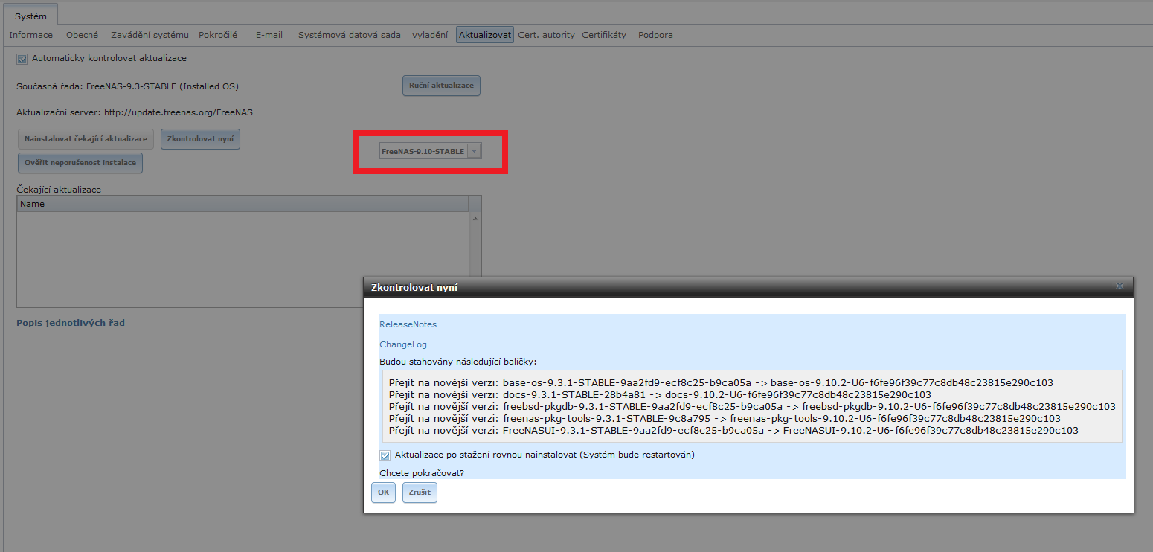This screenshot has height=552, width=1153.
Task: Open the Systémová datová sada tab
Action: pyautogui.click(x=350, y=35)
